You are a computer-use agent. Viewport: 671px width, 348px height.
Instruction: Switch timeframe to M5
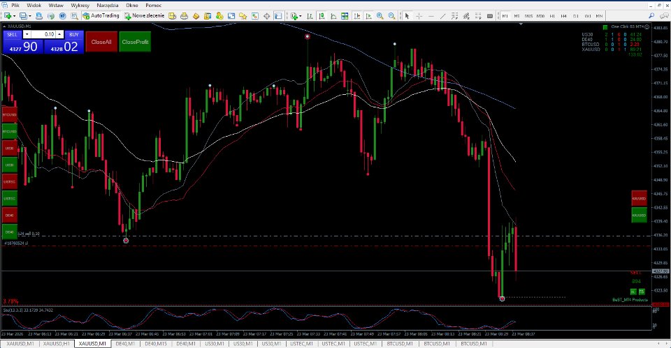517,16
